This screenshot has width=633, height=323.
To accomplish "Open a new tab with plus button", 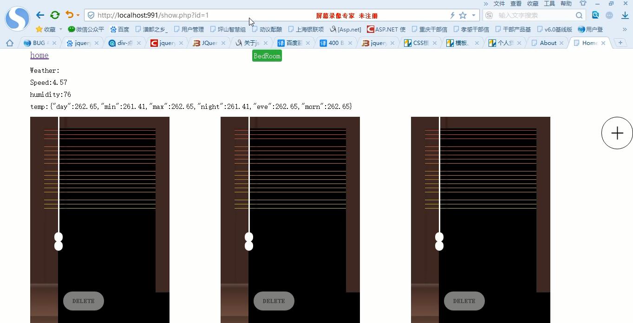I will (620, 43).
